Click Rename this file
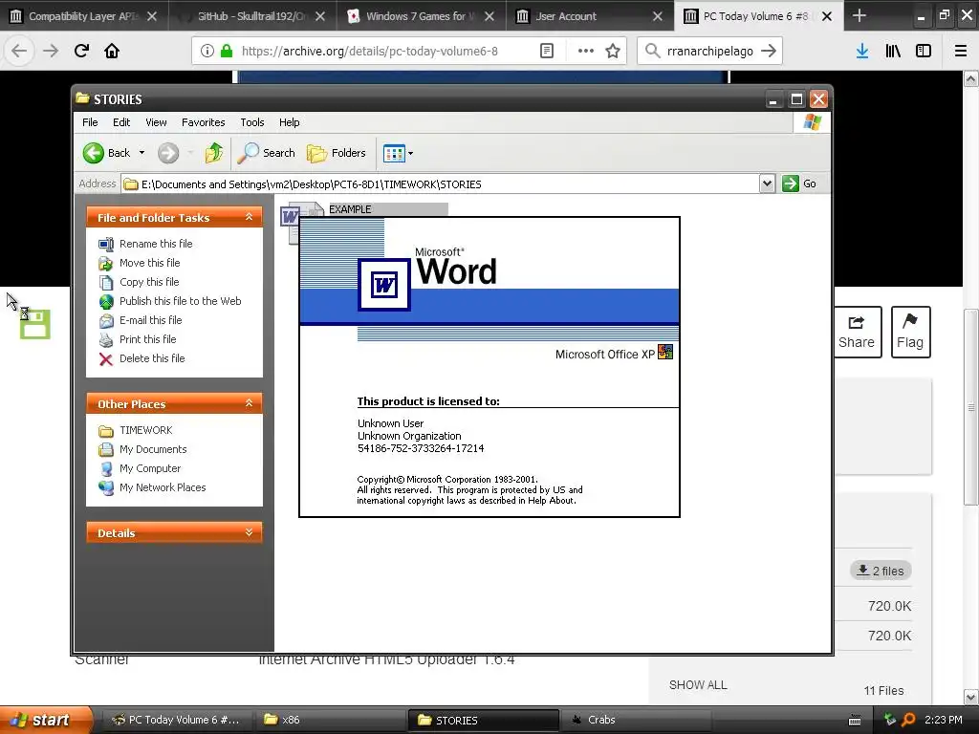979x734 pixels. (156, 244)
